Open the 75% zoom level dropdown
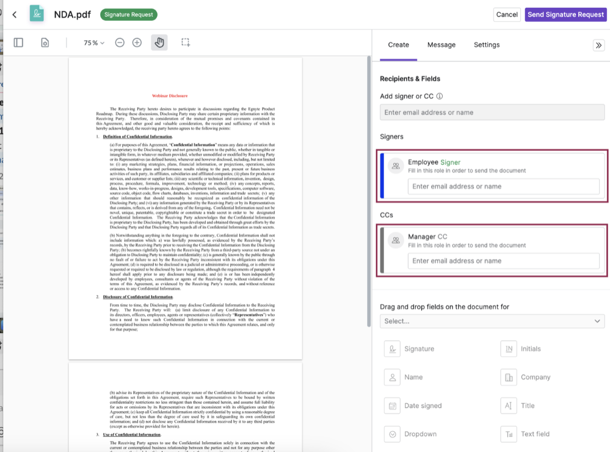The width and height of the screenshot is (610, 452). (94, 43)
